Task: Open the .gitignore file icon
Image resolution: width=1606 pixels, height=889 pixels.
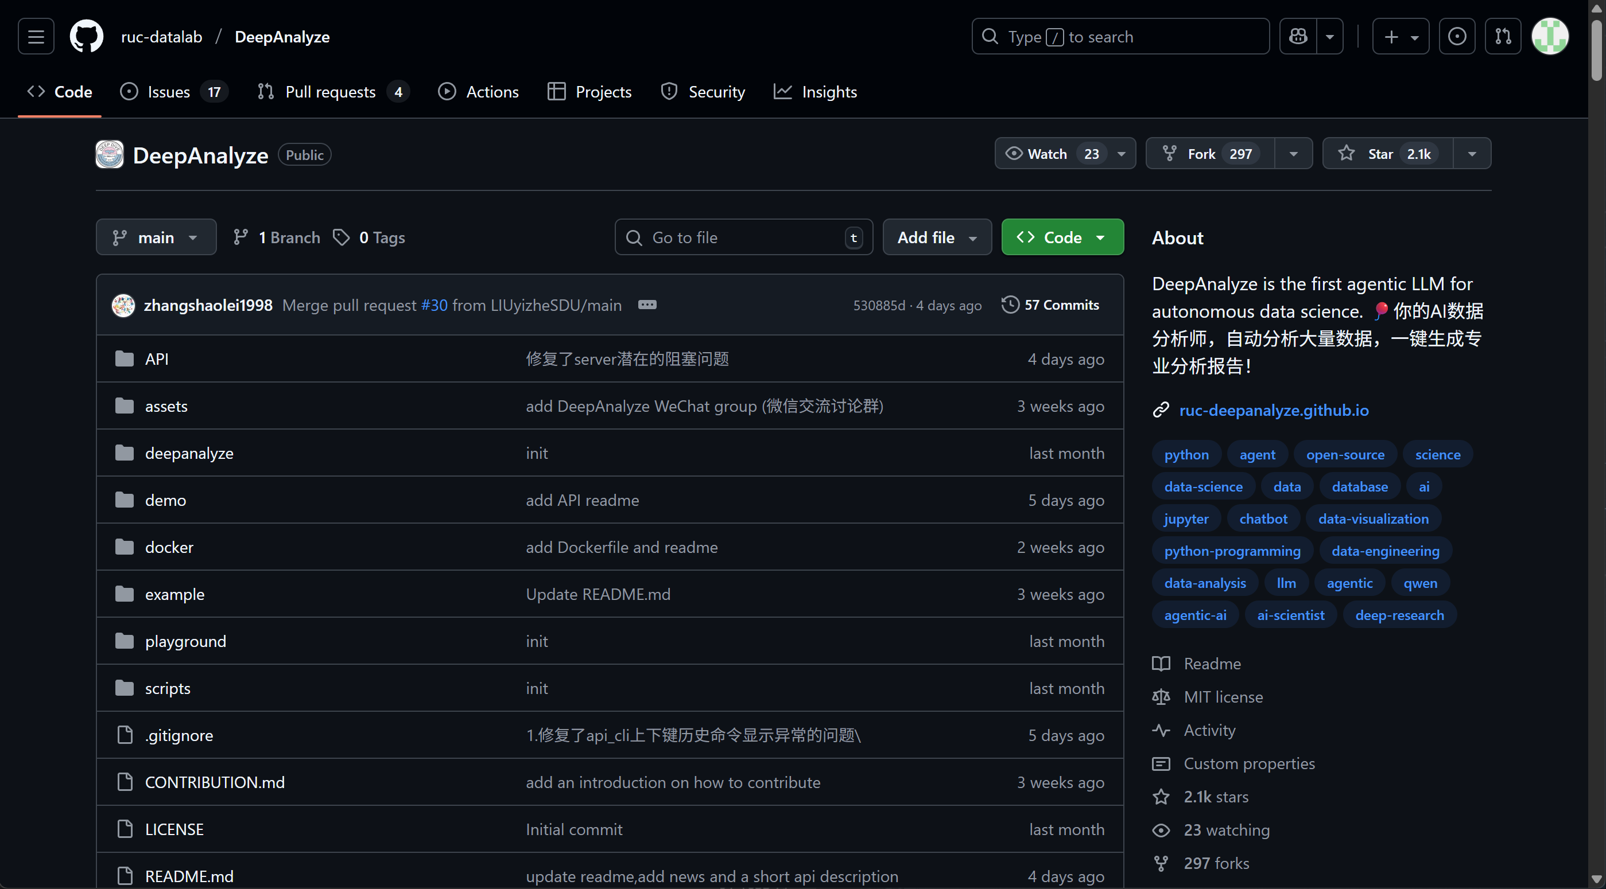Action: coord(125,735)
